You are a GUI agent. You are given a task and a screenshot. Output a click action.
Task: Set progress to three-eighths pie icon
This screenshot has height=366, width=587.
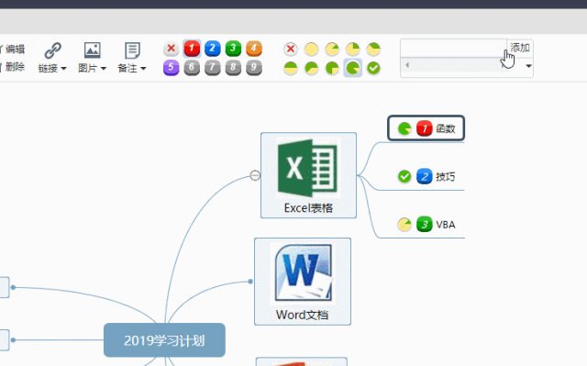click(373, 49)
